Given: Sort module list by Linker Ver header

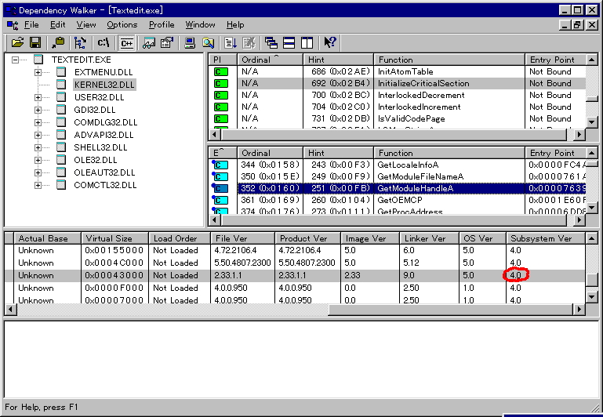Looking at the screenshot, I should pos(429,238).
